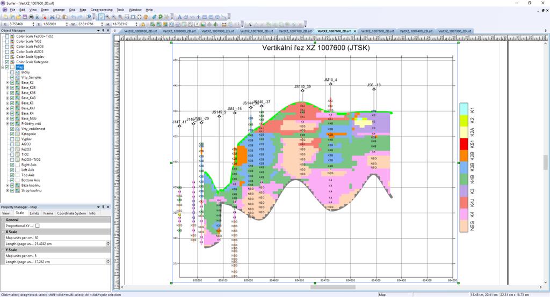Expand the Báze kaolinu tree node
This screenshot has height=297, width=550.
(x=8, y=185)
